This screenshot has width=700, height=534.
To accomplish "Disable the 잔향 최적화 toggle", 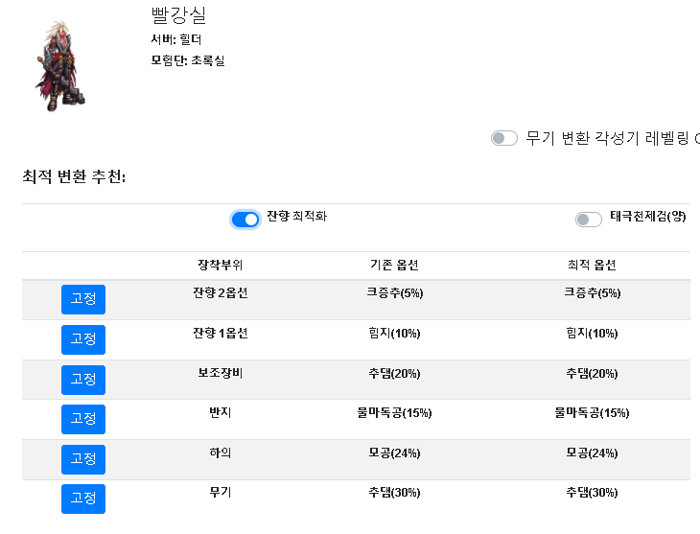I will point(245,220).
